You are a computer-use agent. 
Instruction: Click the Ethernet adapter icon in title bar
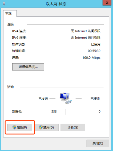[x=4, y=4]
